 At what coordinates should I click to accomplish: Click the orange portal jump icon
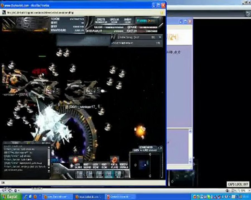click(114, 160)
